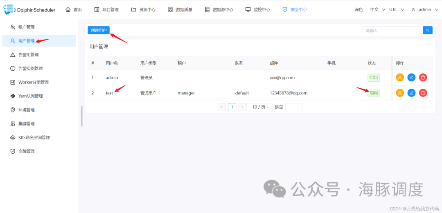Open 环境管理 in sidebar
The width and height of the screenshot is (442, 213).
tap(39, 110)
